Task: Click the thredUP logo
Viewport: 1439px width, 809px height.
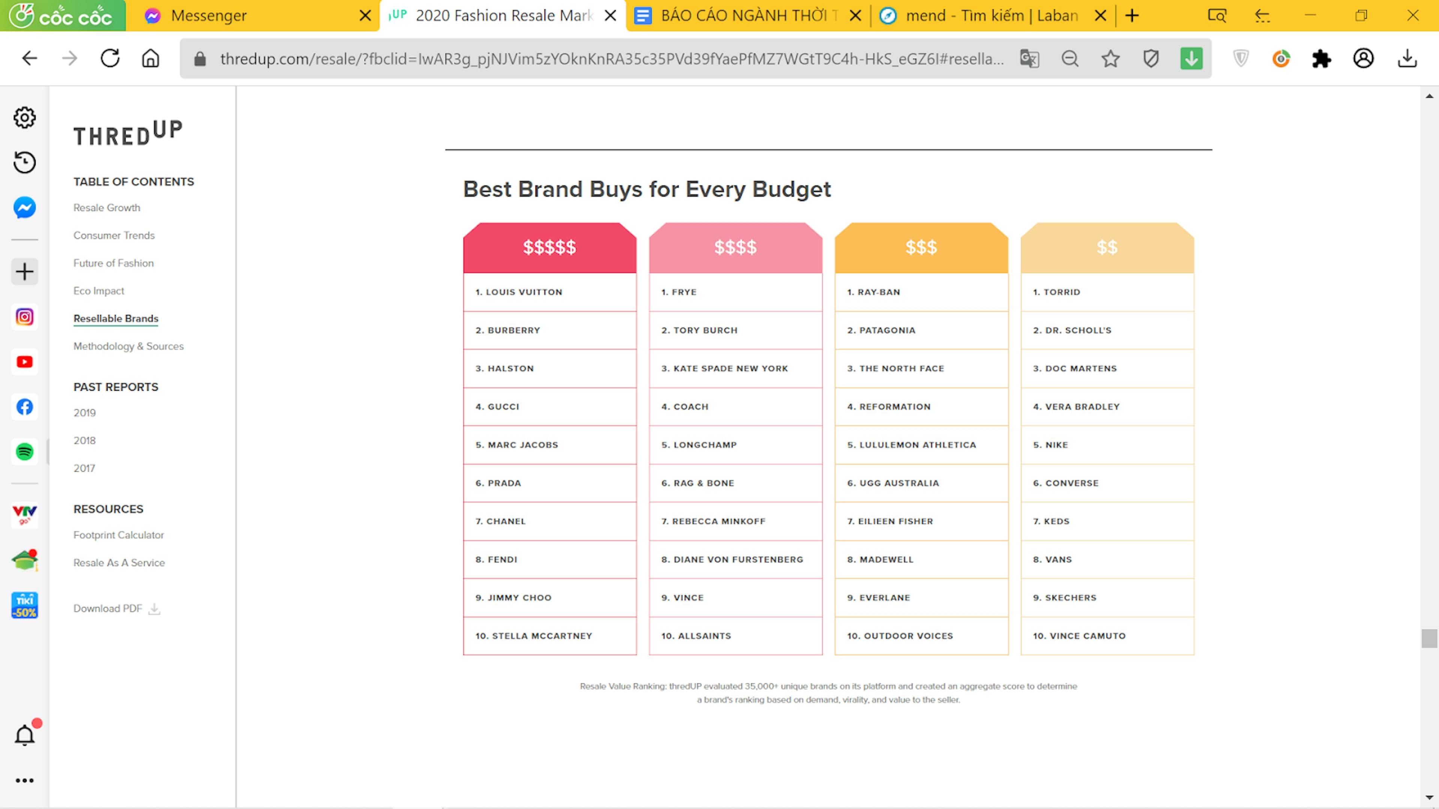Action: [x=128, y=133]
